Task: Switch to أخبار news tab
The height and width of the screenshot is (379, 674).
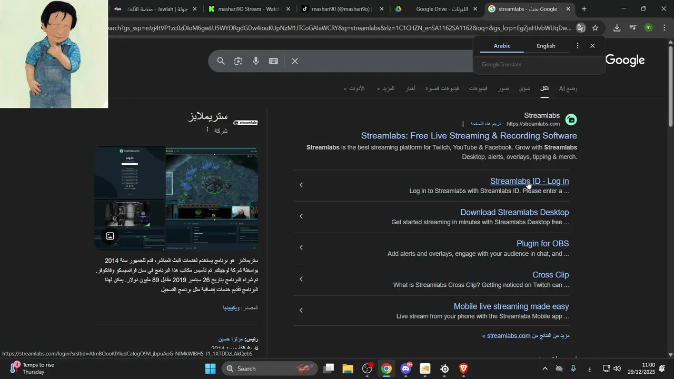Action: 410,88
